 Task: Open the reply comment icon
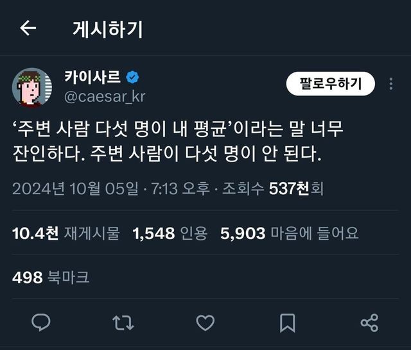click(x=41, y=322)
